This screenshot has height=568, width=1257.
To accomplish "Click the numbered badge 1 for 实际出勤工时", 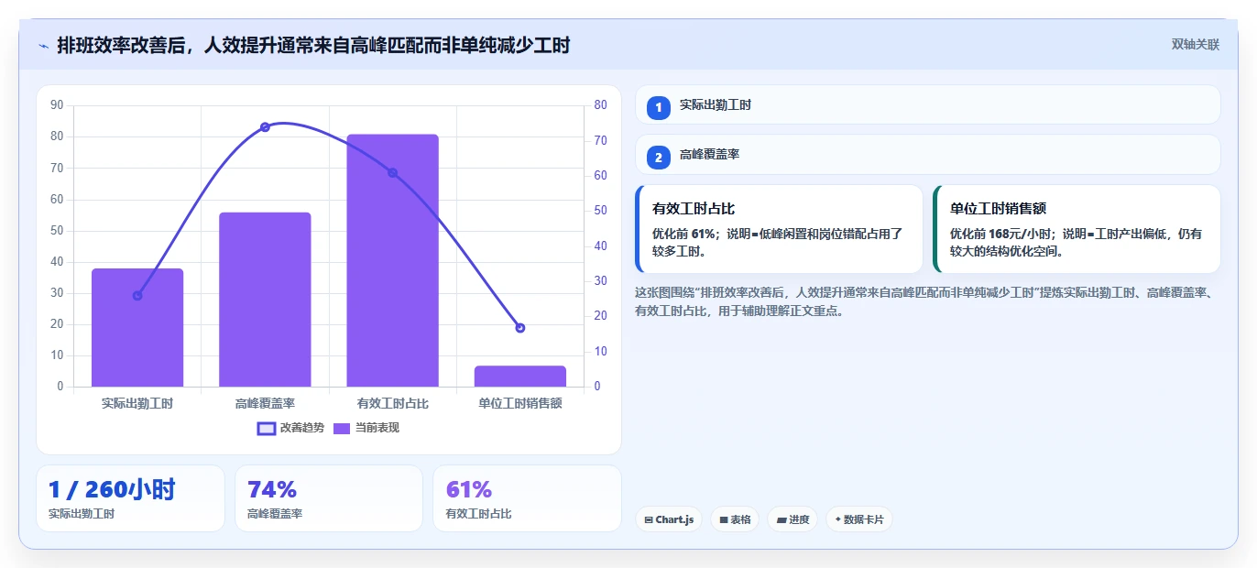I will tap(658, 107).
